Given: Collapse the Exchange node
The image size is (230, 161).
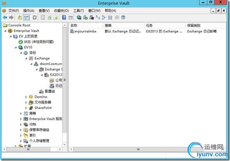Looking at the screenshot, I should coord(26,58).
